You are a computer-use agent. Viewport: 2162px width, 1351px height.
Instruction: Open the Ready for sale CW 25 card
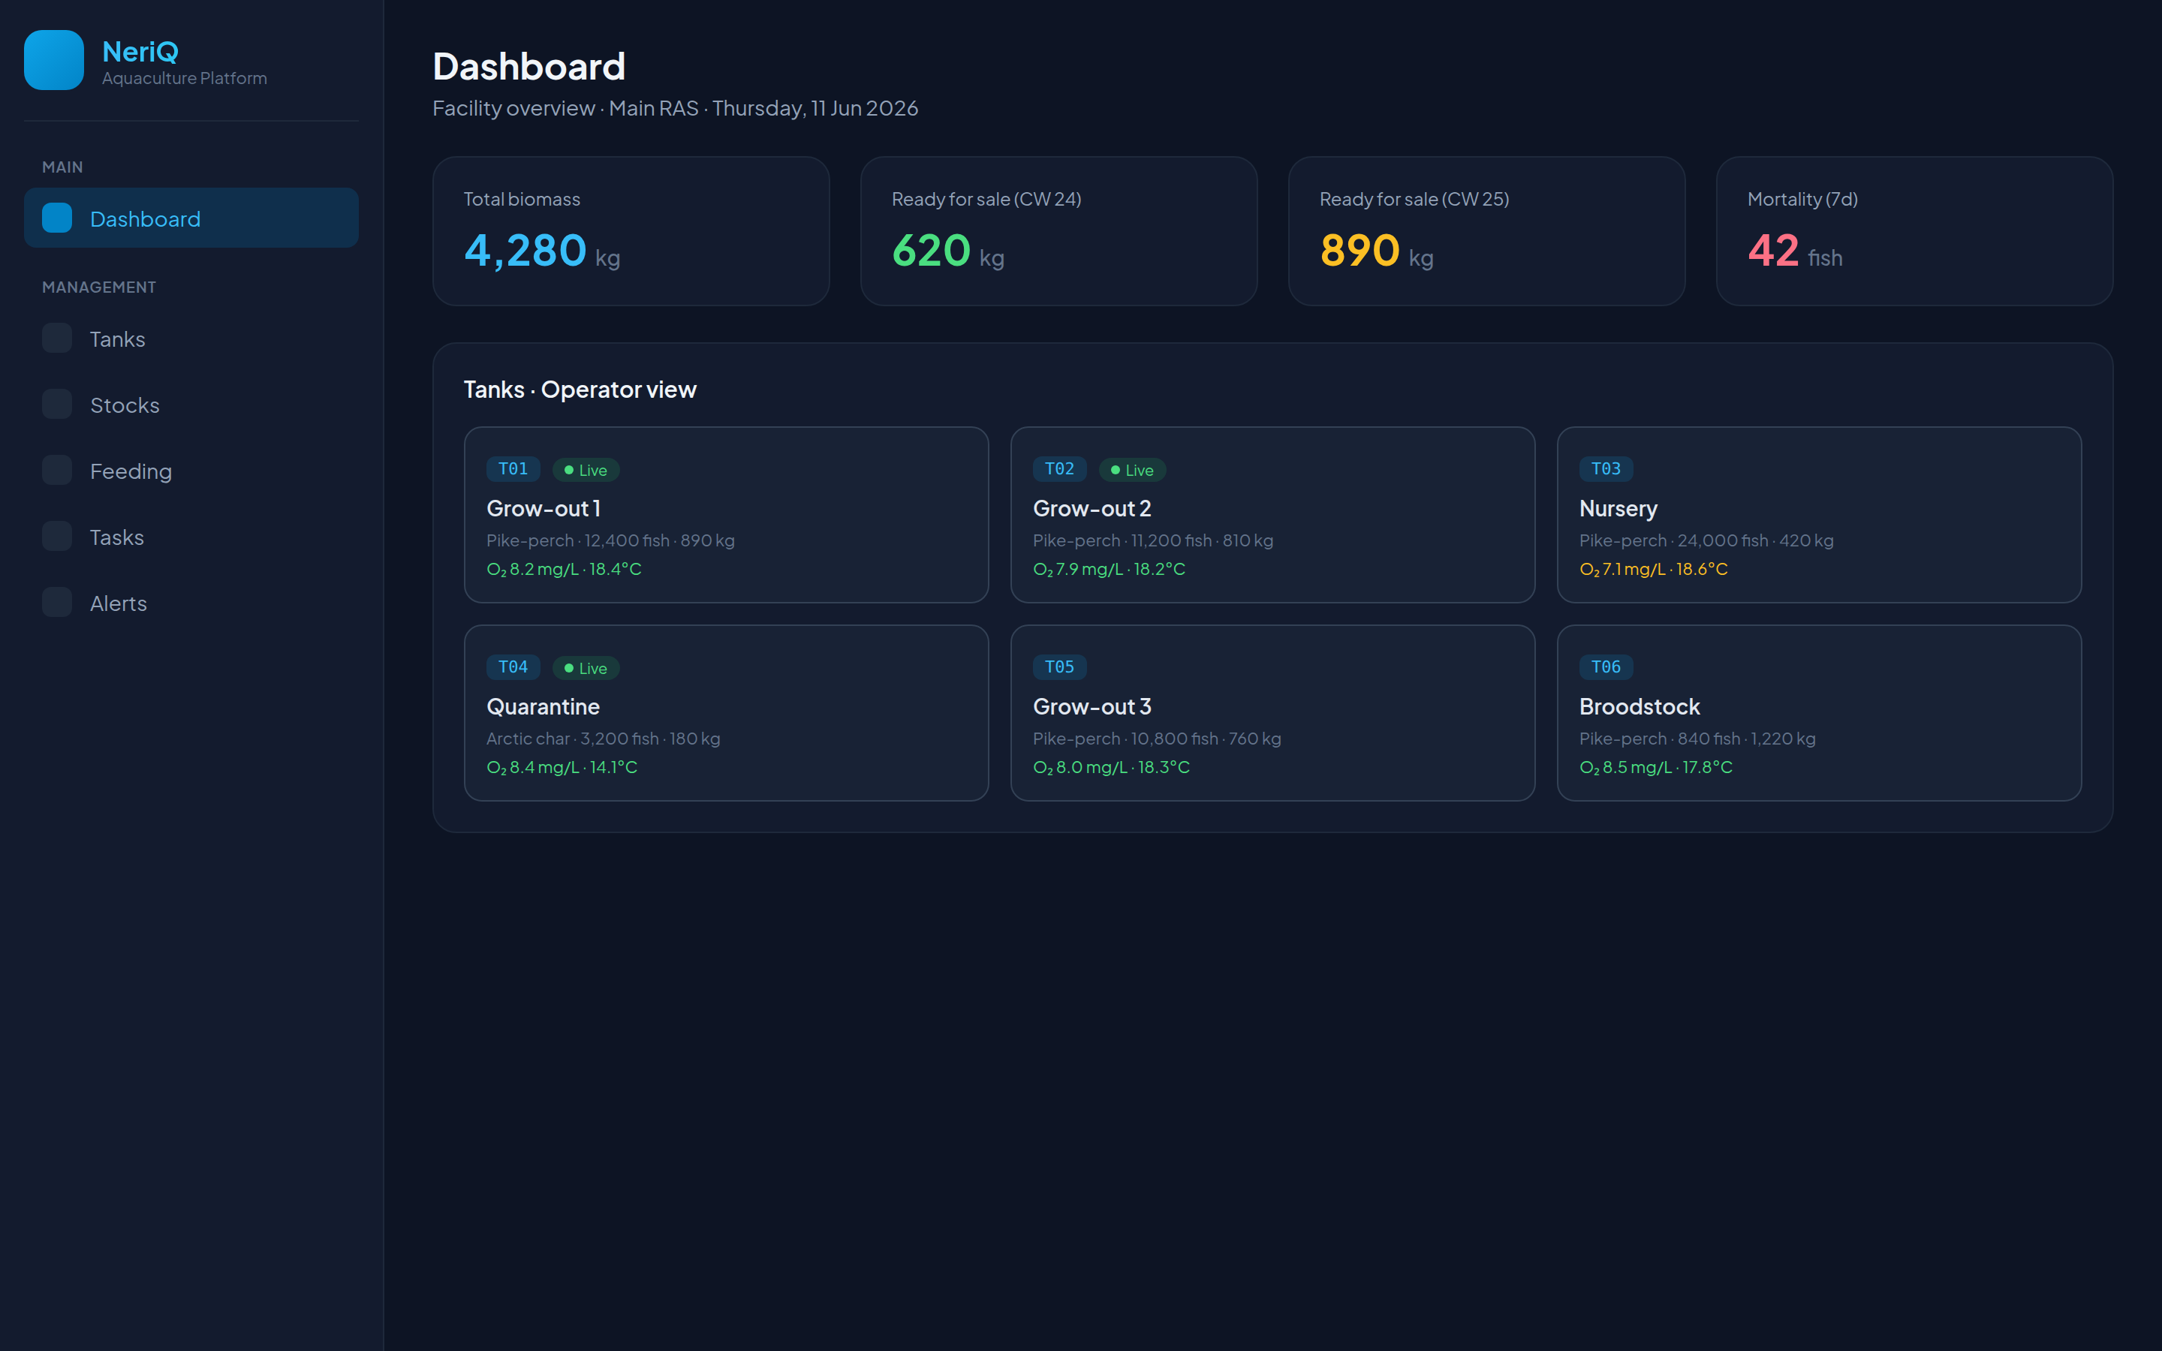[x=1486, y=231]
